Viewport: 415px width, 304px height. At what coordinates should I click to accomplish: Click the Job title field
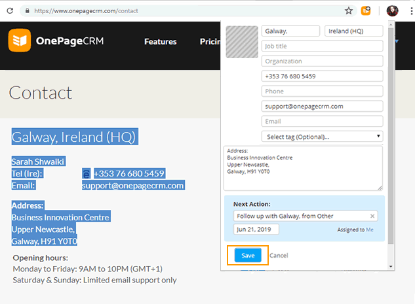[322, 46]
